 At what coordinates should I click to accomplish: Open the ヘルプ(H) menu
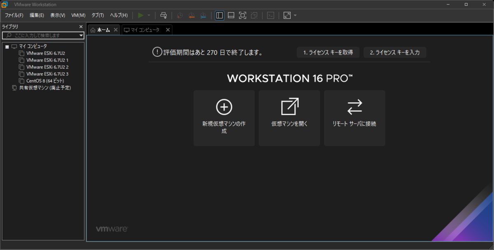119,15
